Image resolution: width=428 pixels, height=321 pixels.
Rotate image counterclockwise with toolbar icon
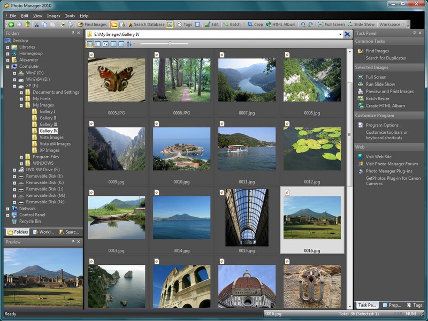(x=303, y=24)
